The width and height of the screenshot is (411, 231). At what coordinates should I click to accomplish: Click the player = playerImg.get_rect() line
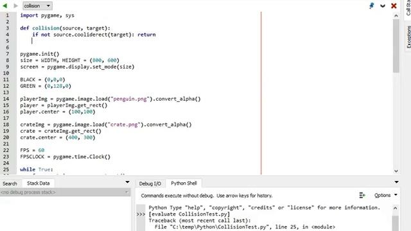(x=64, y=105)
